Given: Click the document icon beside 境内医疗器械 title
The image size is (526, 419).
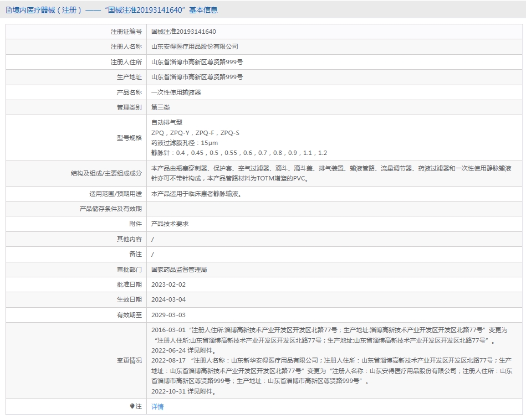Looking at the screenshot, I should (9, 11).
